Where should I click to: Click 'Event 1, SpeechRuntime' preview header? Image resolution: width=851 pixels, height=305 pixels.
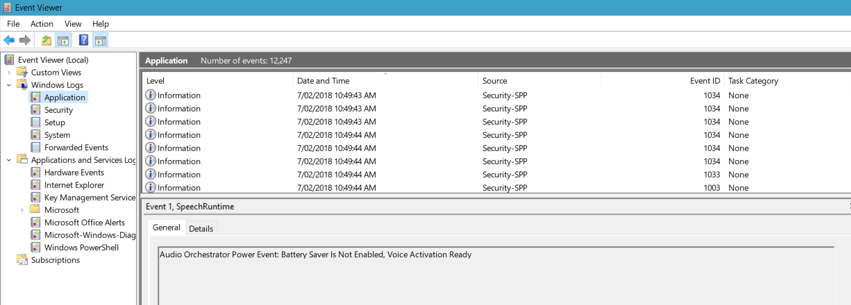pyautogui.click(x=190, y=207)
